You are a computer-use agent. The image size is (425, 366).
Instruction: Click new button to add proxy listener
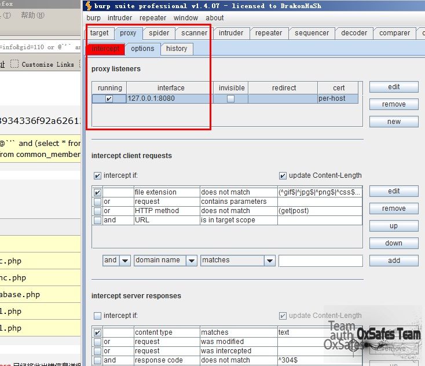coord(394,122)
